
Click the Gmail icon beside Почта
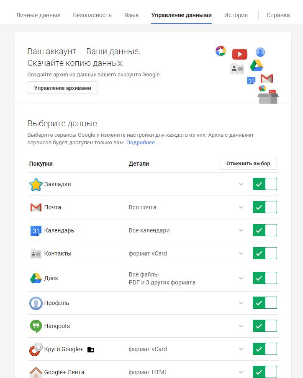(36, 207)
